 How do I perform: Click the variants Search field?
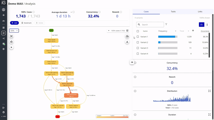tap(150, 25)
